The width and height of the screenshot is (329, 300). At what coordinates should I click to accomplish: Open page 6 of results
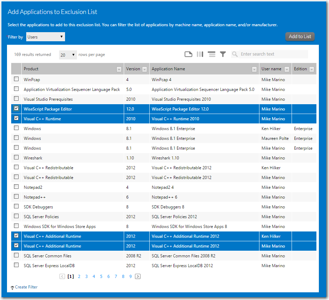pyautogui.click(x=108, y=277)
